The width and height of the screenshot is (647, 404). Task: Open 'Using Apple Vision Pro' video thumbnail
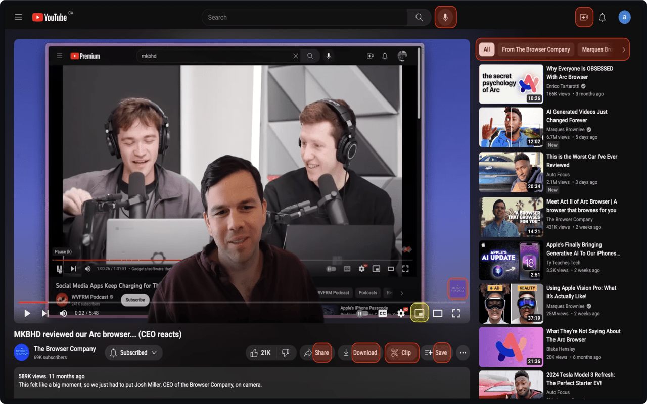tap(511, 304)
